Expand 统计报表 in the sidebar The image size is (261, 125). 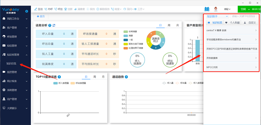(x=15, y=81)
